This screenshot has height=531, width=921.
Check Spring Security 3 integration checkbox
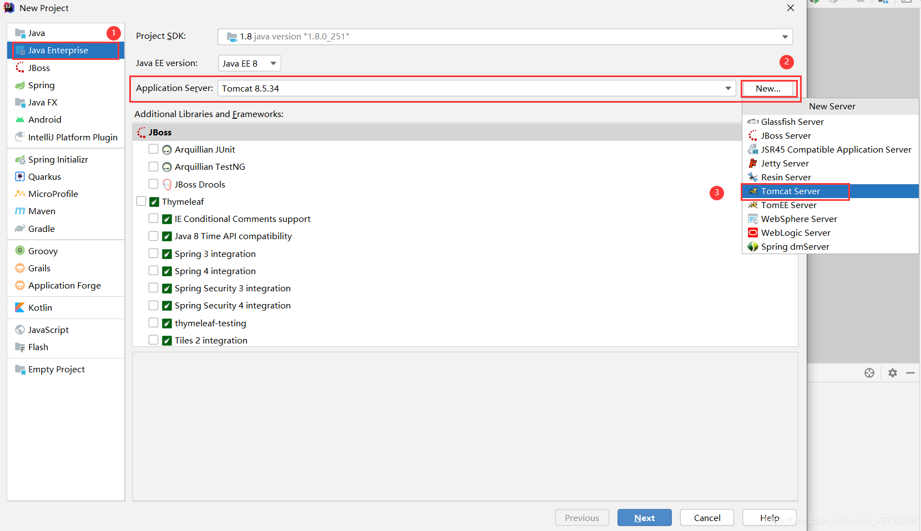(154, 288)
